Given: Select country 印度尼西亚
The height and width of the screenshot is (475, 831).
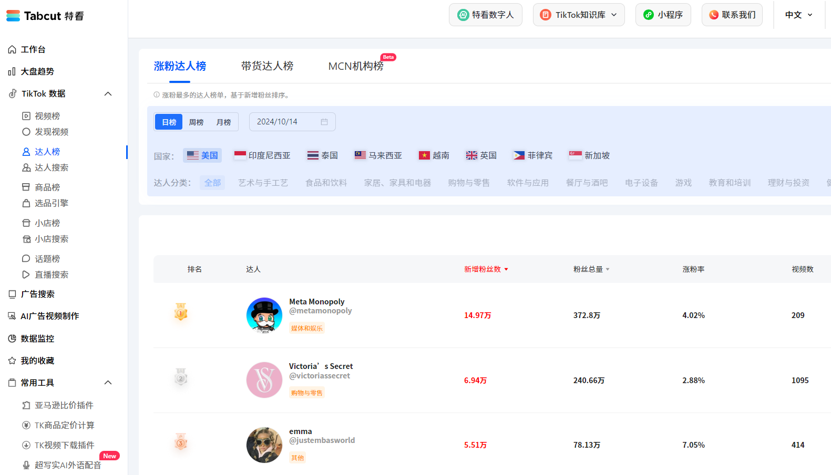Looking at the screenshot, I should coord(262,155).
